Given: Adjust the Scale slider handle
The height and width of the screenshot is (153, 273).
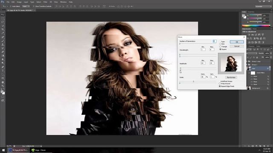Looking at the screenshot, I should 193,81.
